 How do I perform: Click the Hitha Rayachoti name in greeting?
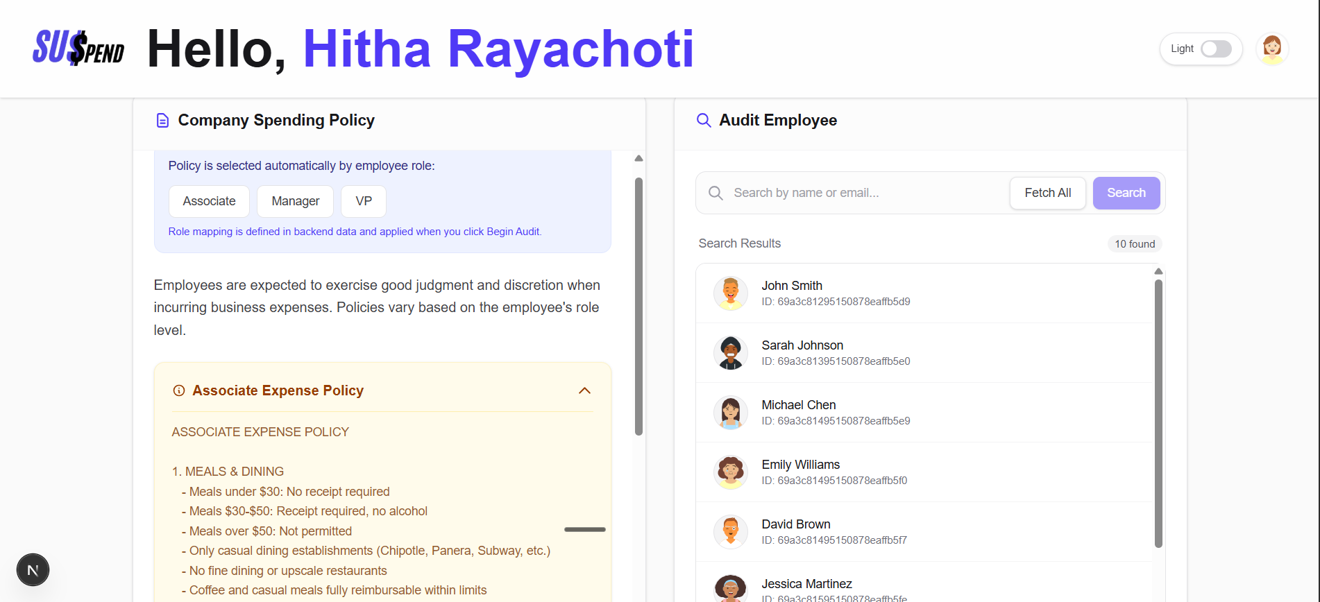498,49
